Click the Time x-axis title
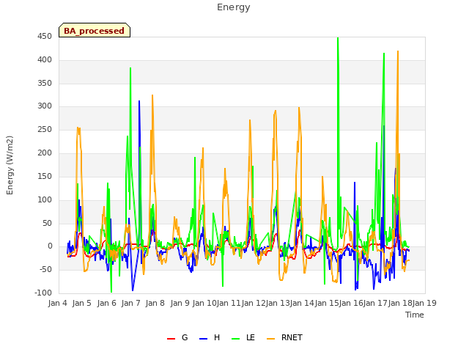The width and height of the screenshot is (469, 352). 415,315
